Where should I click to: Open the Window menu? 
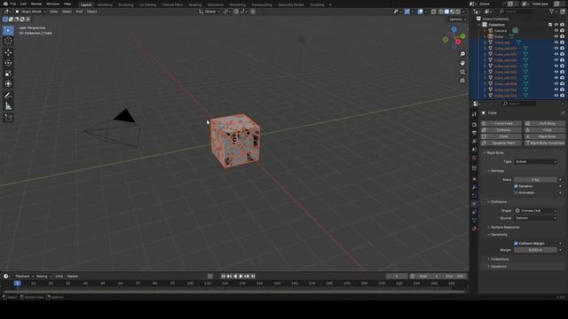[x=52, y=4]
